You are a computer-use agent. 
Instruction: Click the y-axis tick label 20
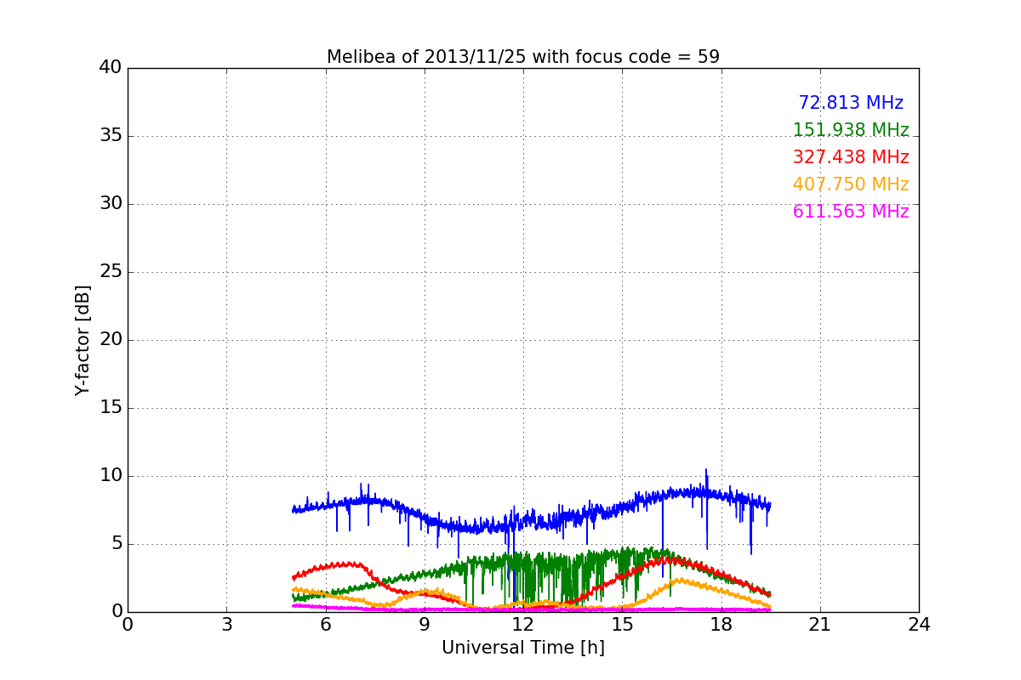click(111, 340)
